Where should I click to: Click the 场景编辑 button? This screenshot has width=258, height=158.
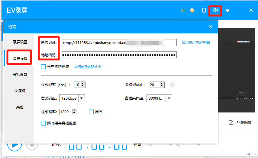(240, 122)
